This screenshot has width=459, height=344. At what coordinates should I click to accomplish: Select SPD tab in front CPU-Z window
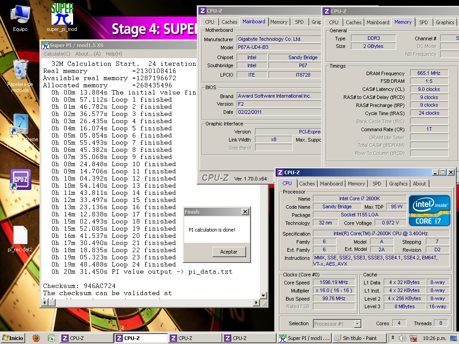(x=377, y=184)
